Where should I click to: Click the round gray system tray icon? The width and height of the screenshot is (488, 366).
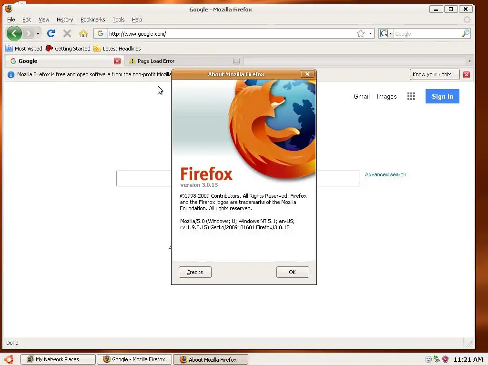point(428,359)
